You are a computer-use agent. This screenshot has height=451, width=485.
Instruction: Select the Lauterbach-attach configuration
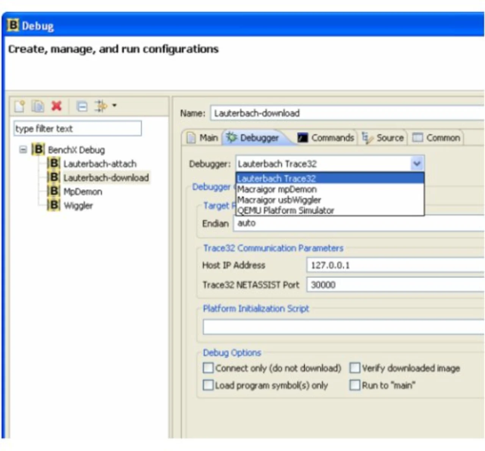point(100,164)
